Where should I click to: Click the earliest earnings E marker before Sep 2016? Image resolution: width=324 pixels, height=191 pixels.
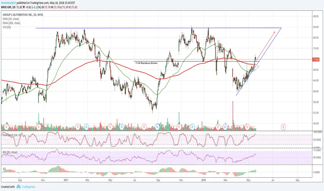click(x=6, y=126)
